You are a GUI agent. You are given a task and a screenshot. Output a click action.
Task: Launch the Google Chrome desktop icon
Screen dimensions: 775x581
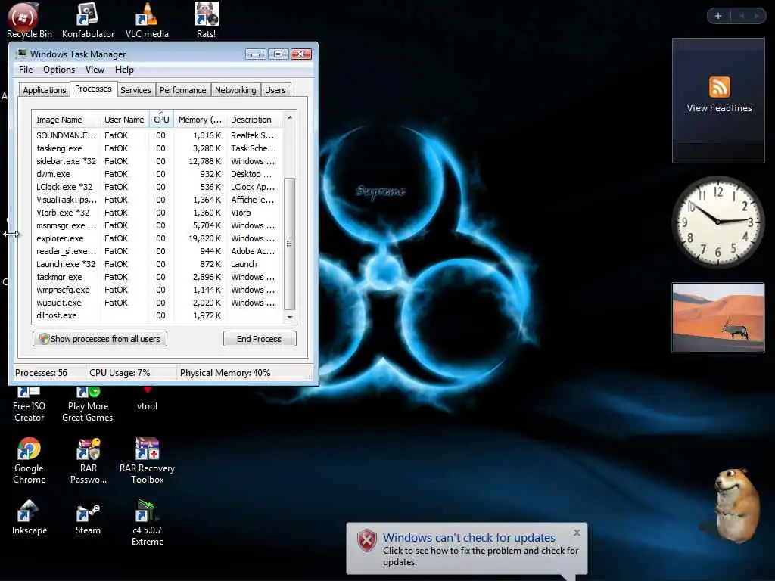tap(29, 461)
